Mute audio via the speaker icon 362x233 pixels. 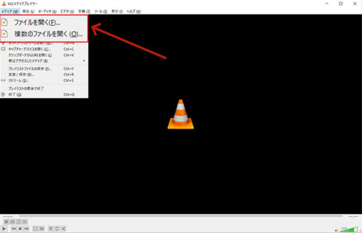[337, 230]
